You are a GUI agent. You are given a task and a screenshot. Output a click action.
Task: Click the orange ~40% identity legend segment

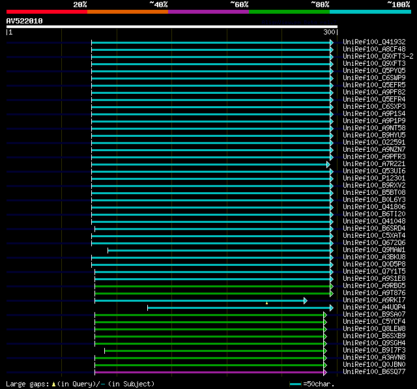(x=128, y=12)
